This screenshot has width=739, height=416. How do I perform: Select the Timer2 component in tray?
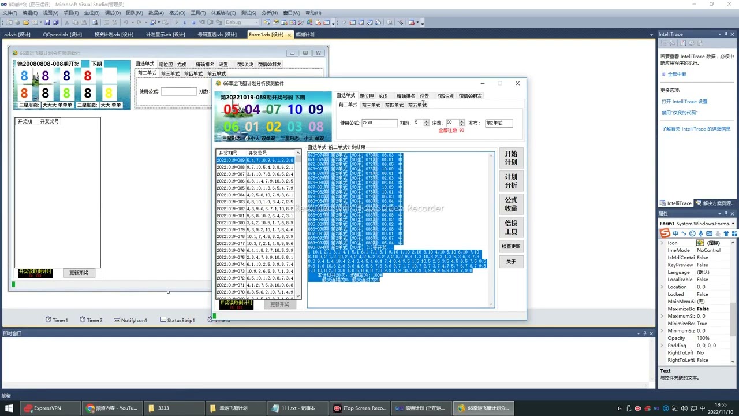coord(91,320)
